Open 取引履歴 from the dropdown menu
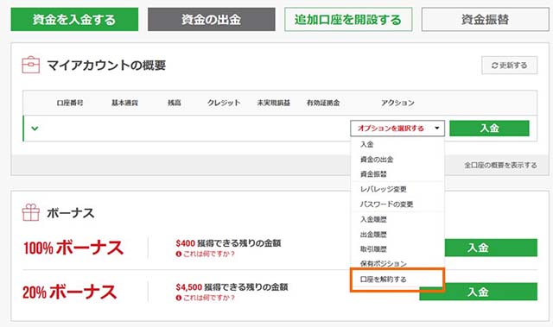The height and width of the screenshot is (327, 553). click(x=373, y=249)
